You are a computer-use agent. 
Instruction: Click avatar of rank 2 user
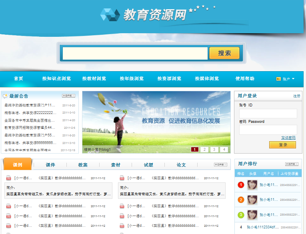click(252, 200)
